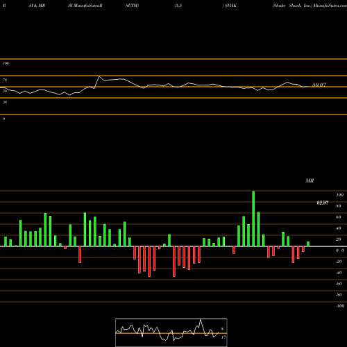Click the (3,5 parameter text in header
This screenshot has width=347, height=347.
click(x=178, y=6)
